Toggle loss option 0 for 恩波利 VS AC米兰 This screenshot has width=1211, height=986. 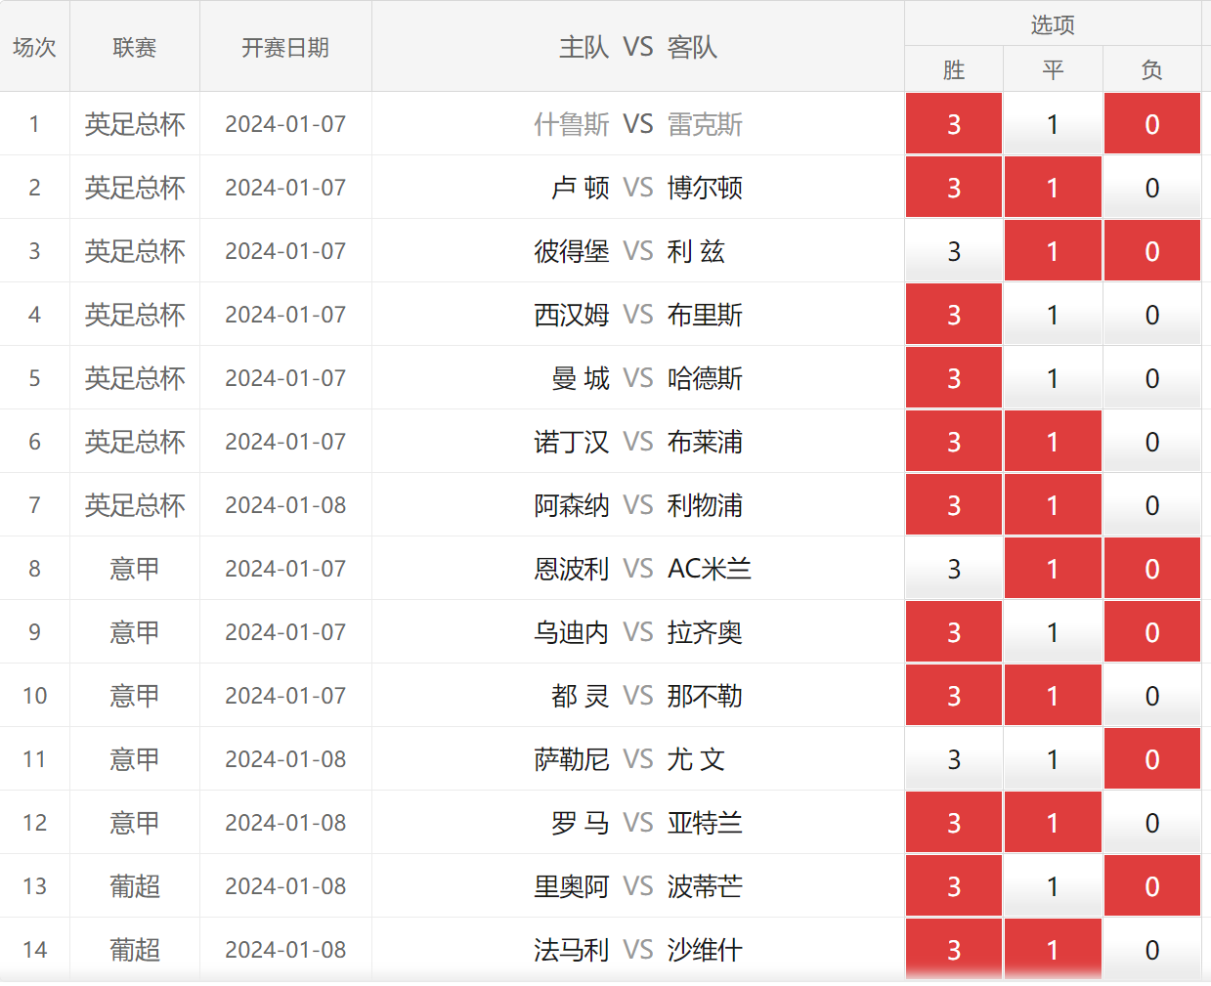pos(1152,569)
